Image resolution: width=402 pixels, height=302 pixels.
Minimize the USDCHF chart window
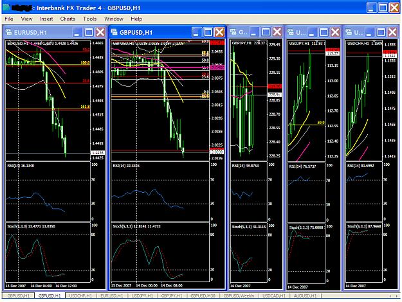point(369,32)
